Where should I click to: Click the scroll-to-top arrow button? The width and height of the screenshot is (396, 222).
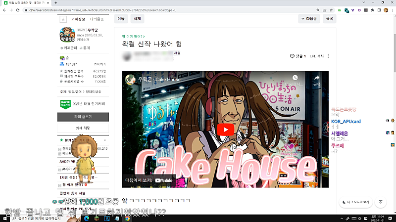[x=381, y=202]
